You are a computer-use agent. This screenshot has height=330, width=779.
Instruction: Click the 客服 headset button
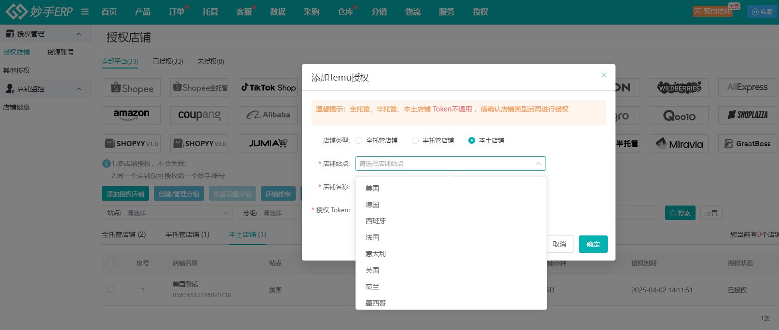point(762,12)
